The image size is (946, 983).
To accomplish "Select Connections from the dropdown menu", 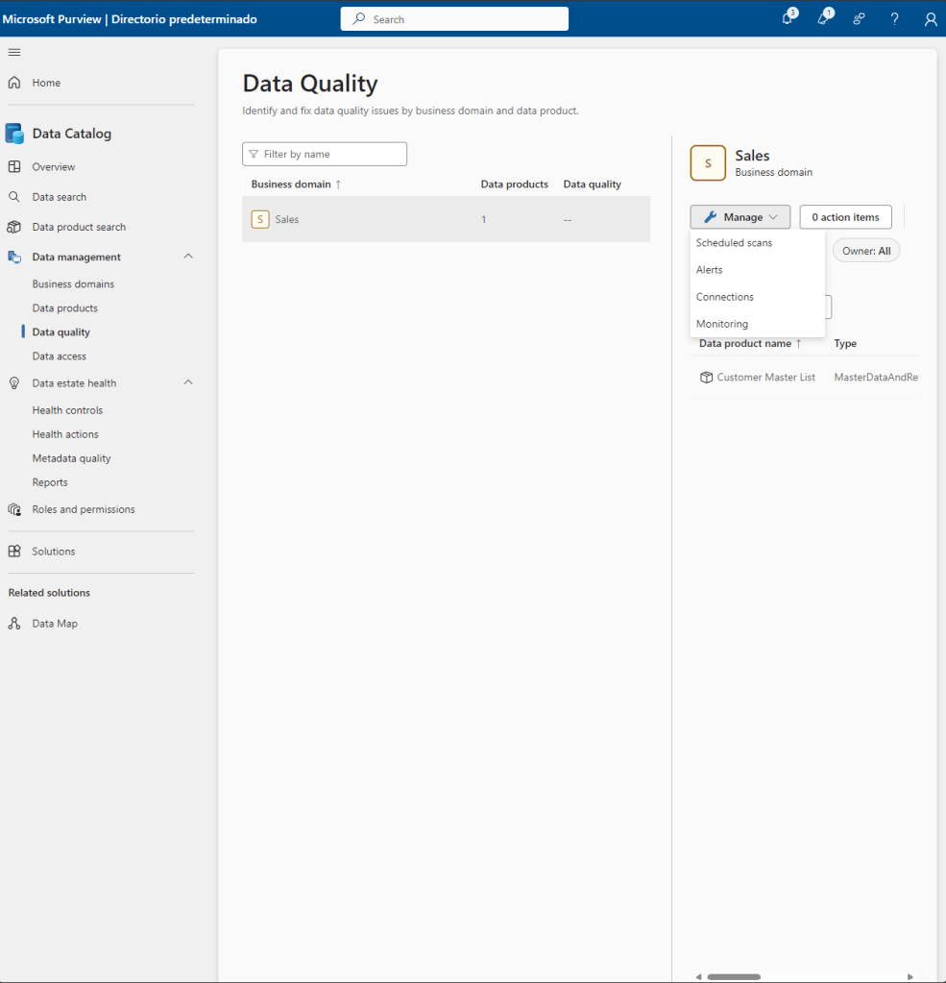I will click(x=725, y=297).
